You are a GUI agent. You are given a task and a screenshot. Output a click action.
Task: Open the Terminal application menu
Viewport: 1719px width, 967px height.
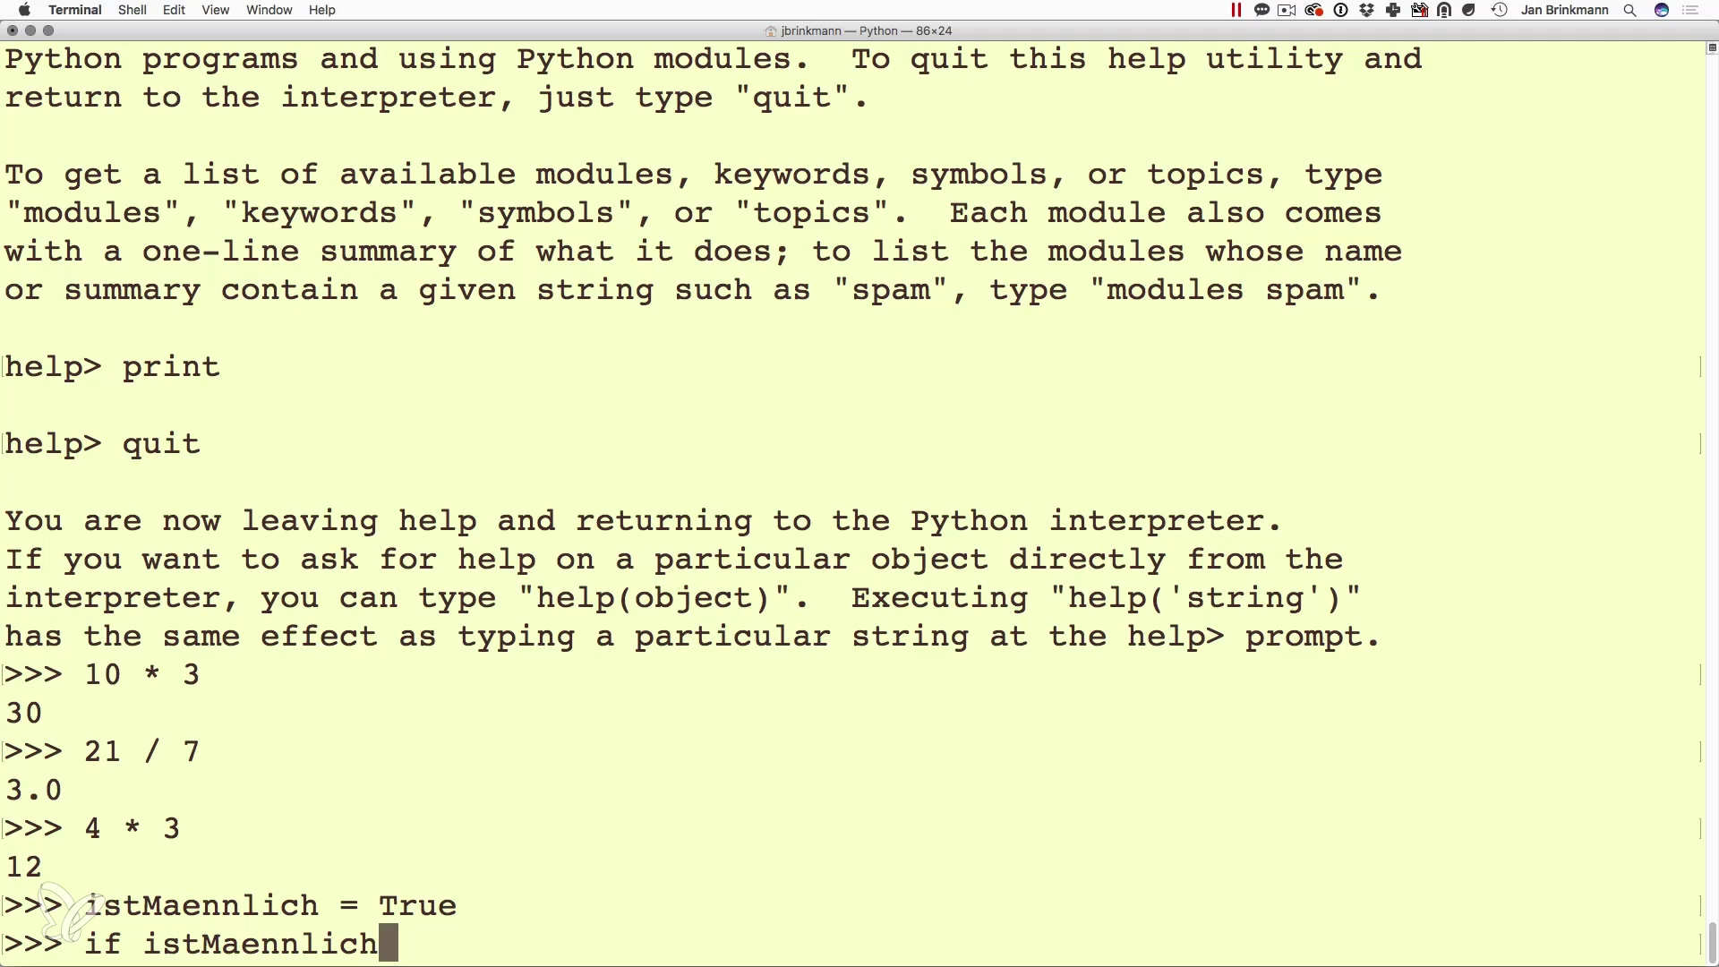[74, 10]
